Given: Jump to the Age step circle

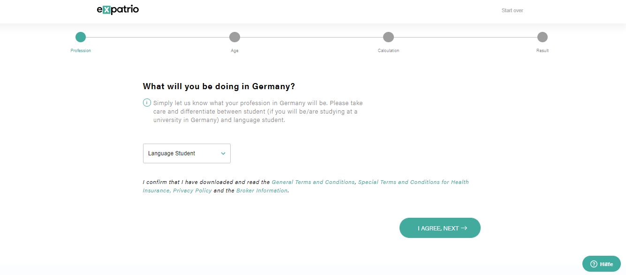Looking at the screenshot, I should coord(234,37).
